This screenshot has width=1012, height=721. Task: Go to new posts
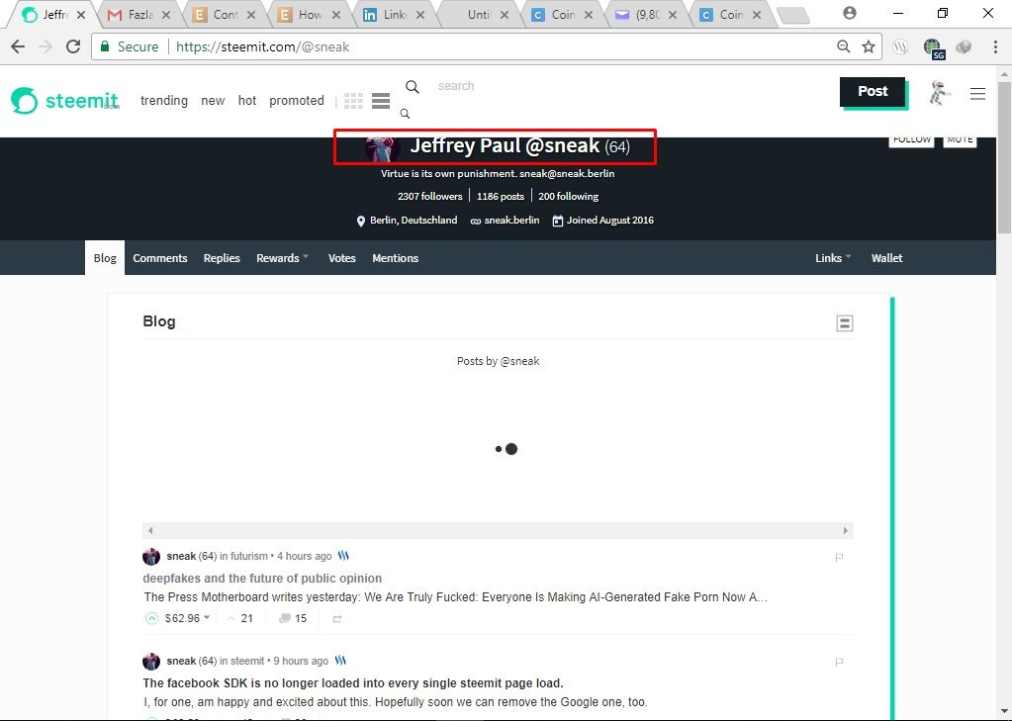pyautogui.click(x=213, y=101)
